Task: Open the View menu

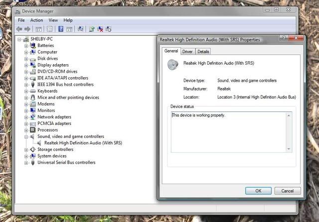Action: point(53,20)
